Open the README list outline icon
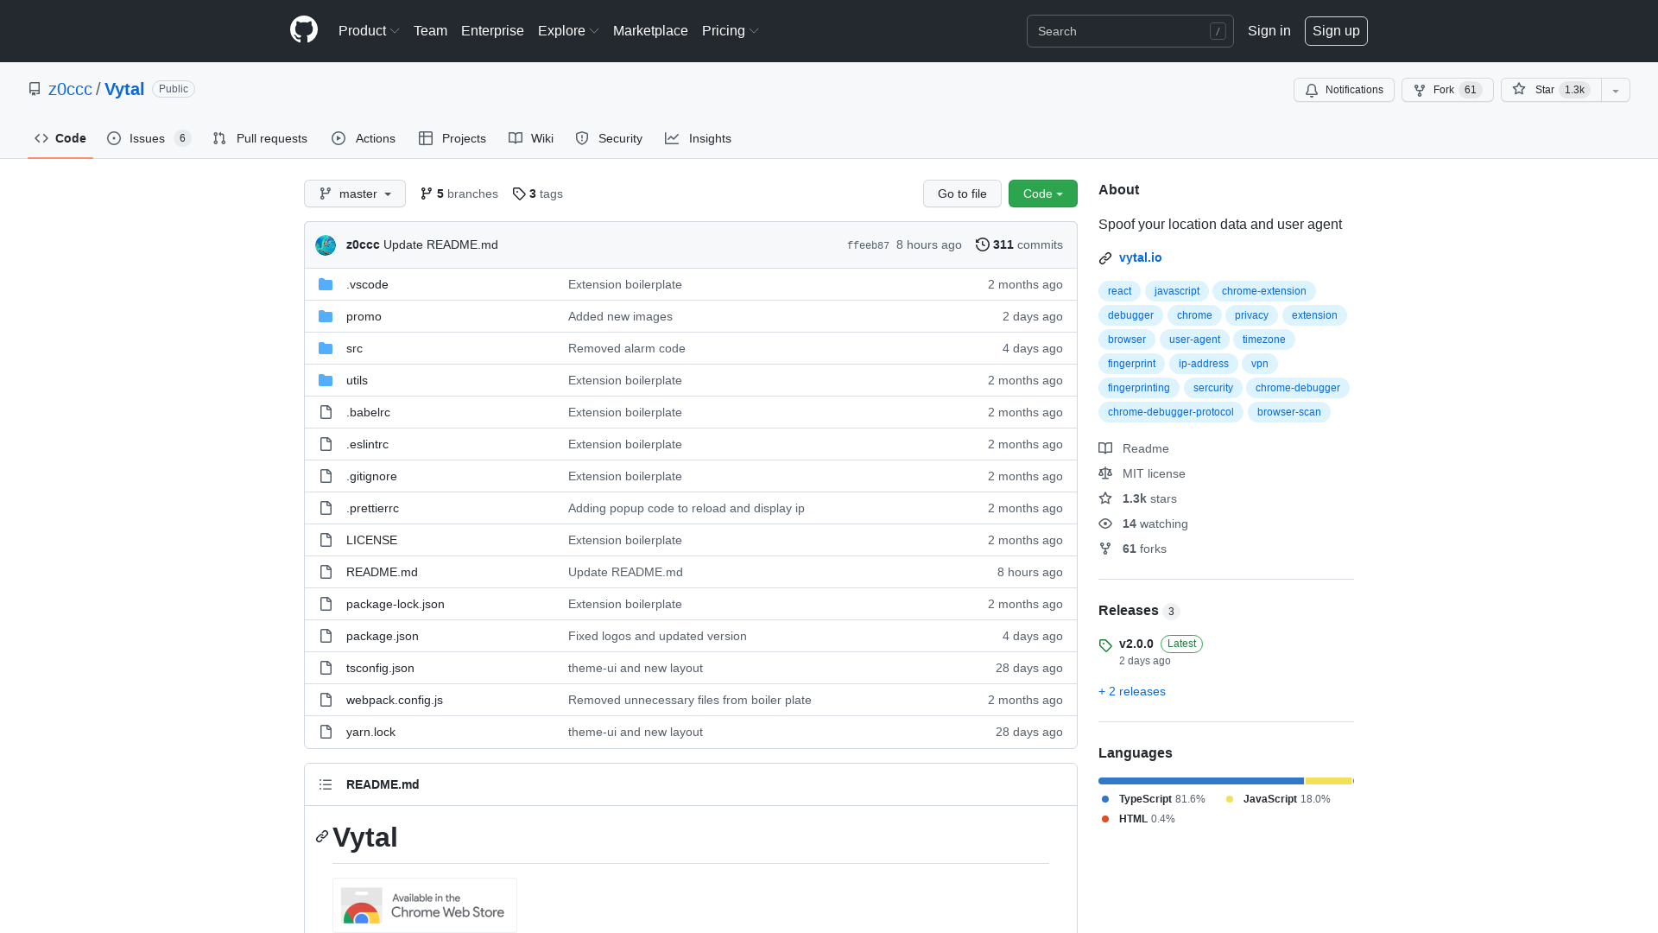Screen dimensions: 1658x933 click(326, 784)
